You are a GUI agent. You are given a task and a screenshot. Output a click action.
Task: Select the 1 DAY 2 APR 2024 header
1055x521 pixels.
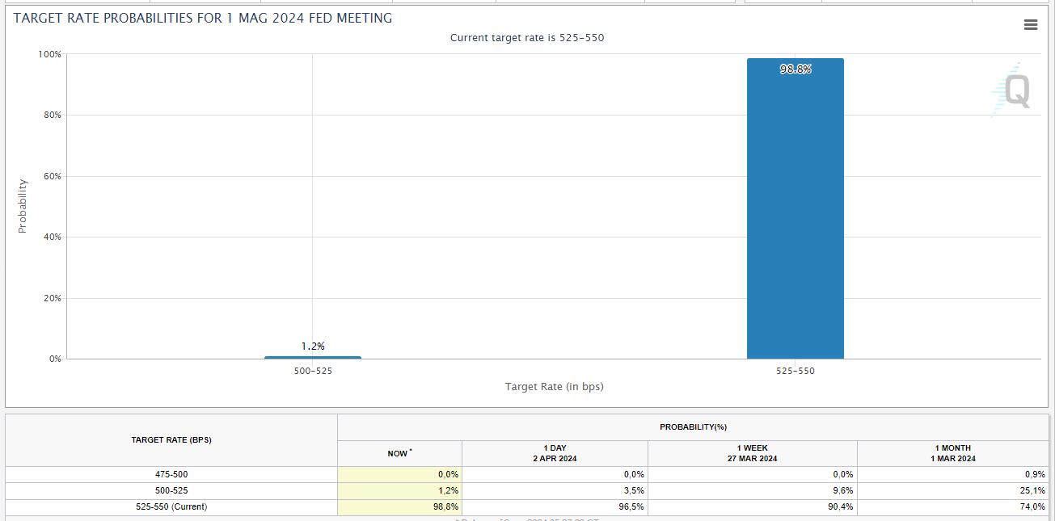555,453
